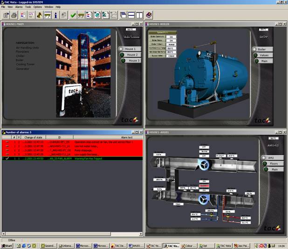Click the red-blue document icon after Print
The height and width of the screenshot is (249, 288).
coord(23,15)
